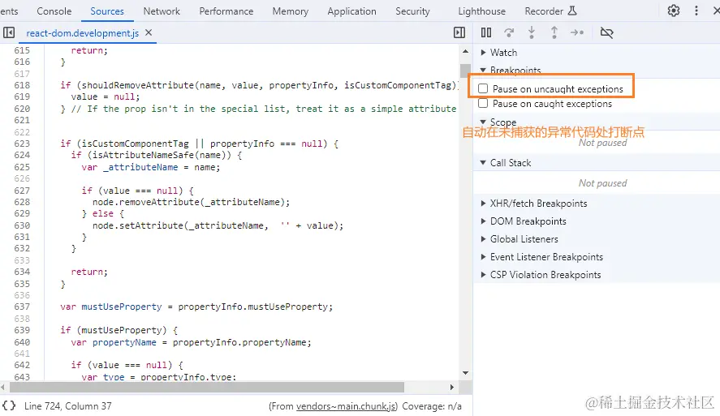Image resolution: width=720 pixels, height=416 pixels.
Task: Close the react-dom.development.js file tab
Action: tap(149, 32)
